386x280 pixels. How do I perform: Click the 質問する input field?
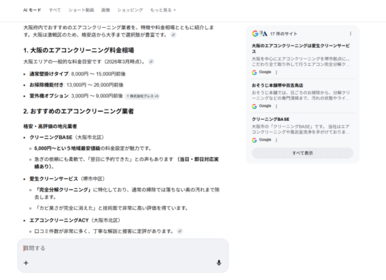(123, 248)
